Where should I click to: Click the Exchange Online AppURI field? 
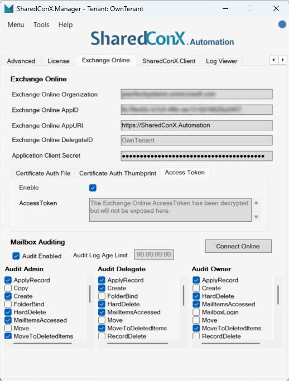click(196, 125)
